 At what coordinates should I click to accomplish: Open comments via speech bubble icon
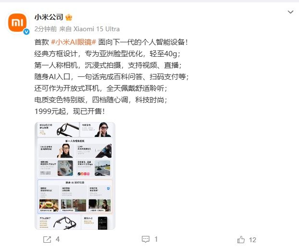pos(146,239)
